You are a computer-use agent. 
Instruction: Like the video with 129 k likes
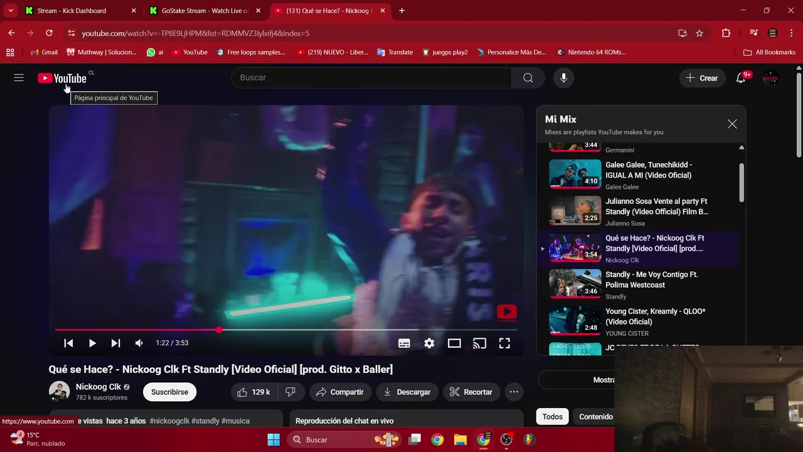pos(253,392)
